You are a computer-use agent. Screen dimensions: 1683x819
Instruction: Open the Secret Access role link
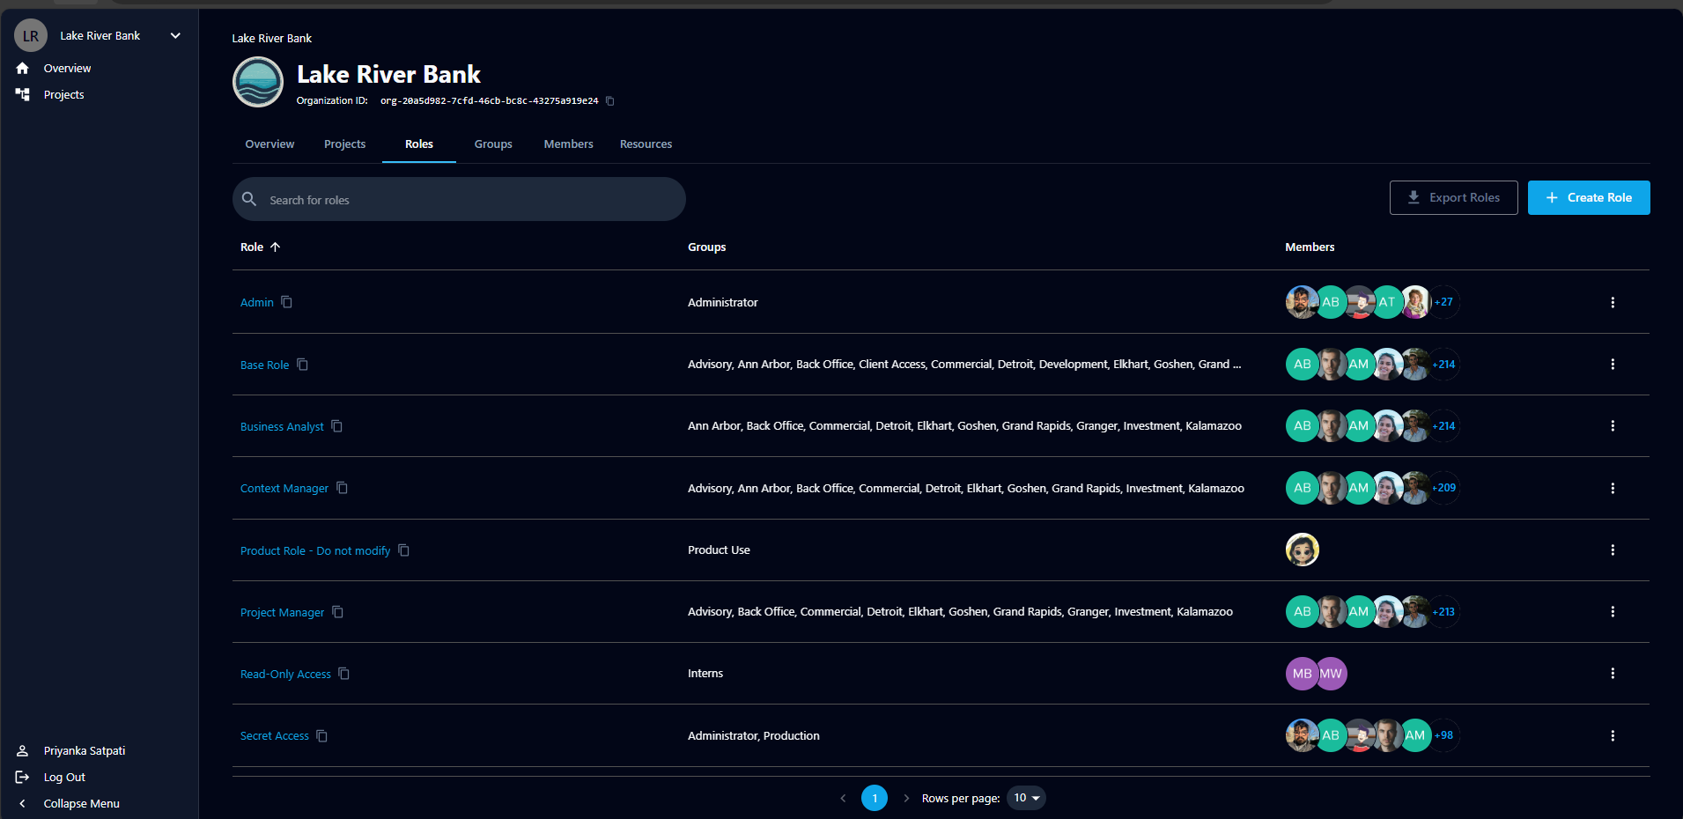[275, 735]
